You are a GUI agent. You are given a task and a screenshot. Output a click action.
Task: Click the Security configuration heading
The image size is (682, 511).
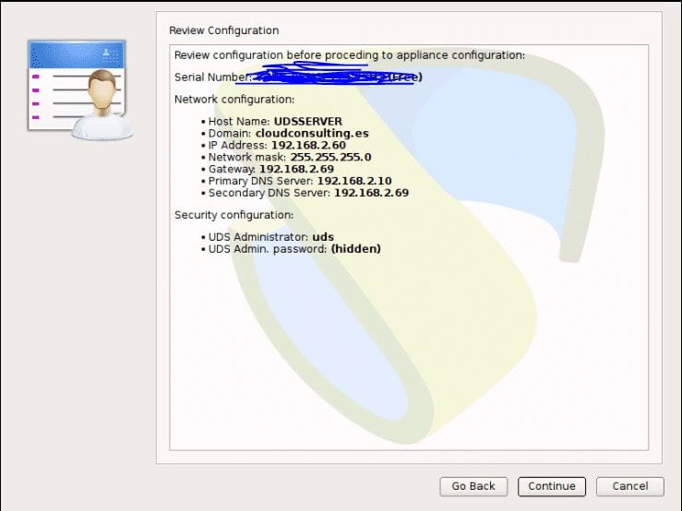(x=233, y=215)
